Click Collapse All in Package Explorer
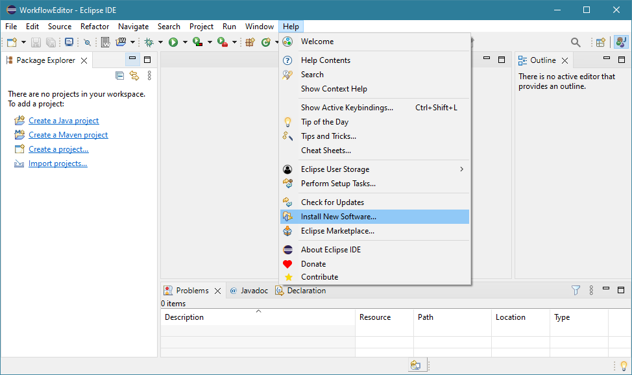Image resolution: width=632 pixels, height=375 pixels. (x=119, y=76)
